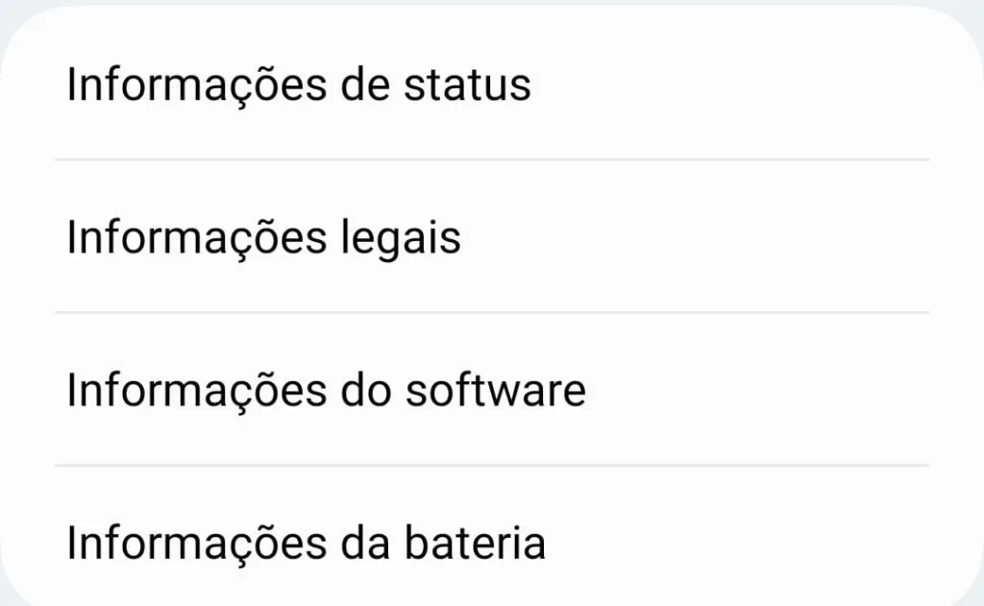984x606 pixels.
Task: Click Informações do software label text
Action: pyautogui.click(x=327, y=390)
